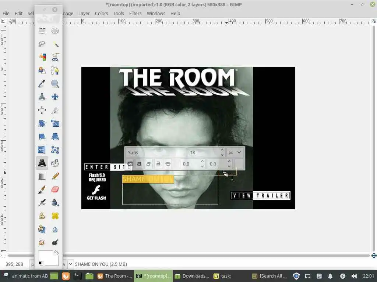377x282 pixels.
Task: Activate the Select by Color tool
Action: pyautogui.click(x=42, y=57)
